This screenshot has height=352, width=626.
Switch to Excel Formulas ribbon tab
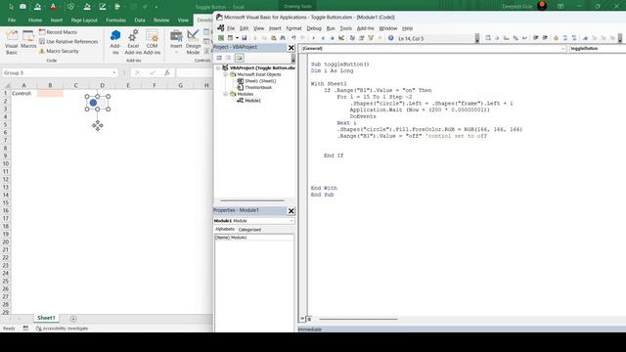pos(115,20)
